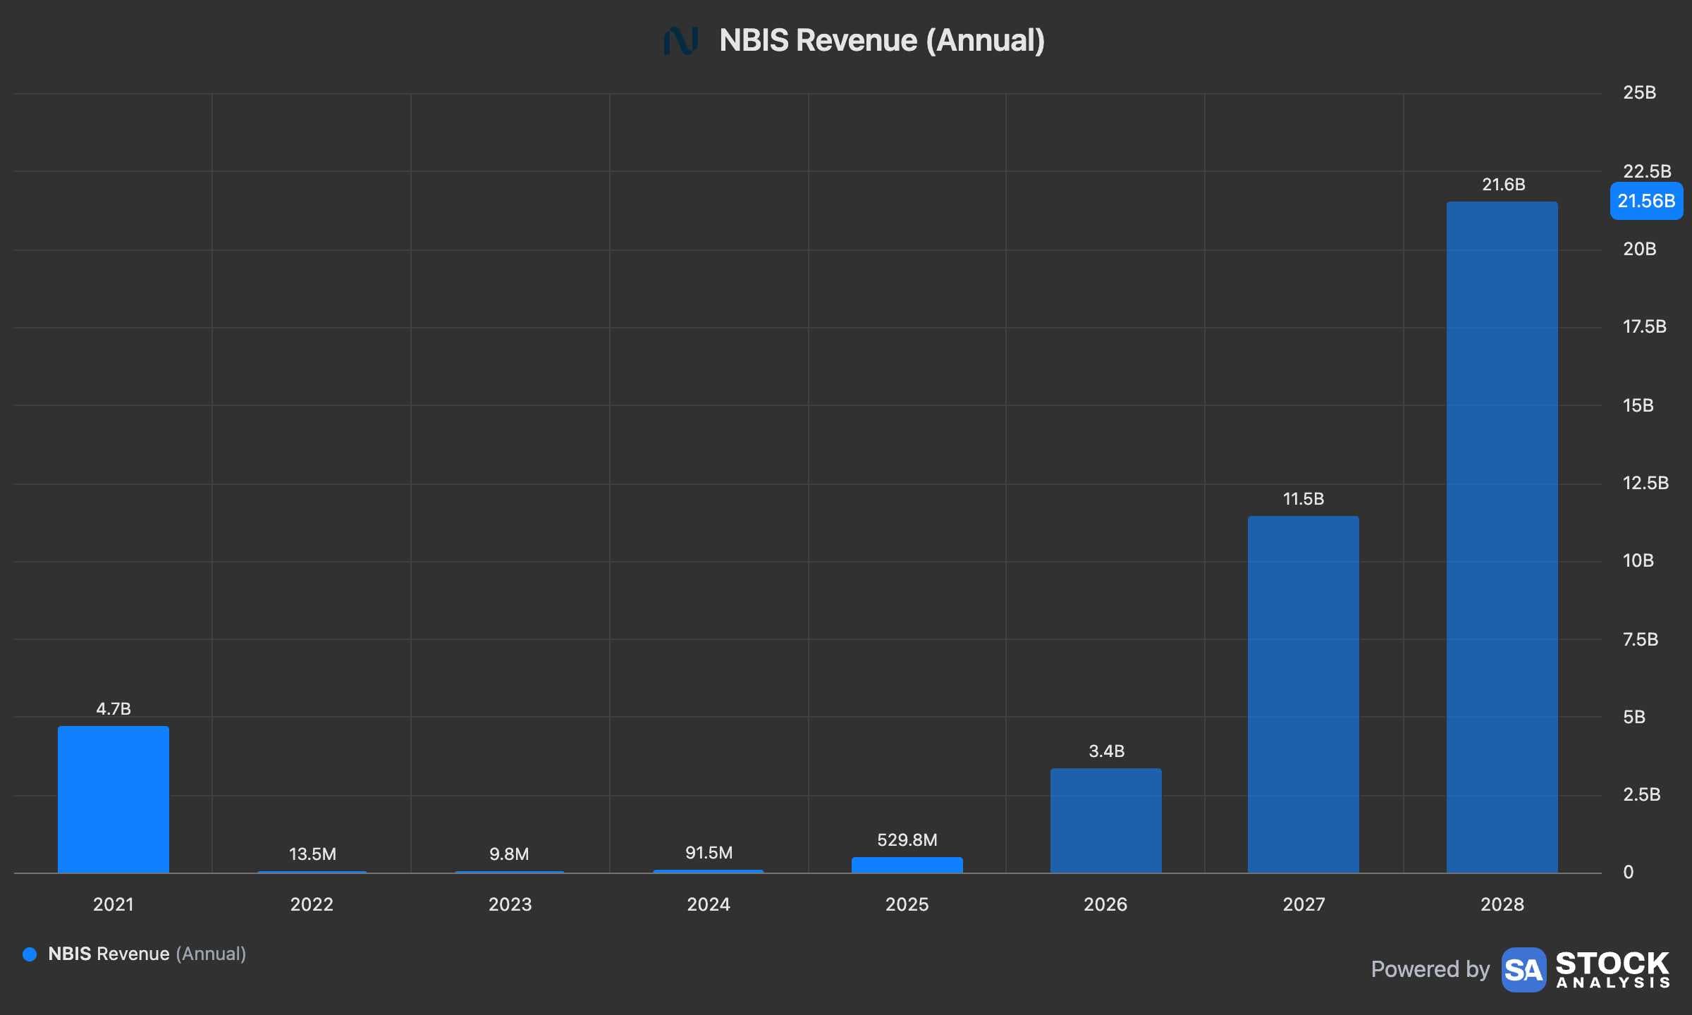Click the 12.5B y-axis label
The image size is (1692, 1015).
click(1646, 483)
